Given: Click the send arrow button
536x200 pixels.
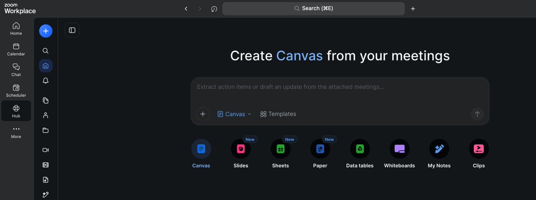Looking at the screenshot, I should click(x=477, y=114).
